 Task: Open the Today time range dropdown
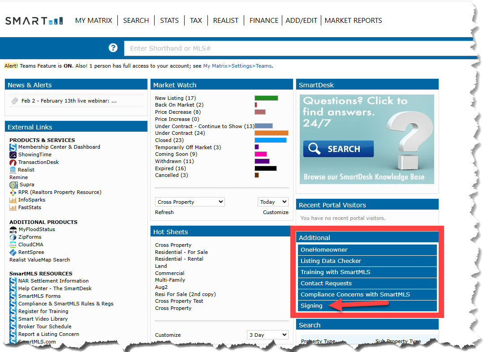coord(273,202)
